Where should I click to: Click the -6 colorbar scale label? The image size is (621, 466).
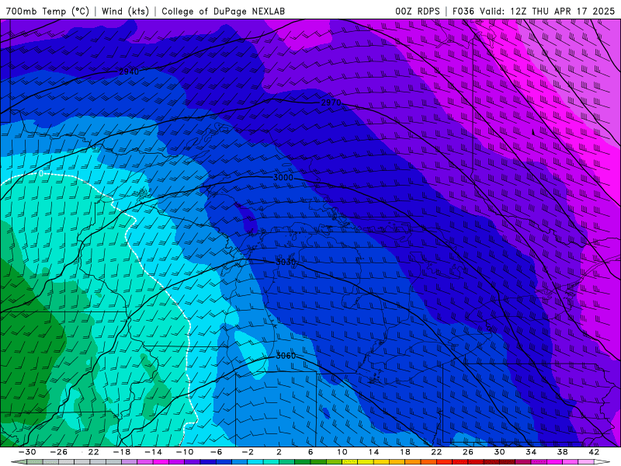[217, 452]
